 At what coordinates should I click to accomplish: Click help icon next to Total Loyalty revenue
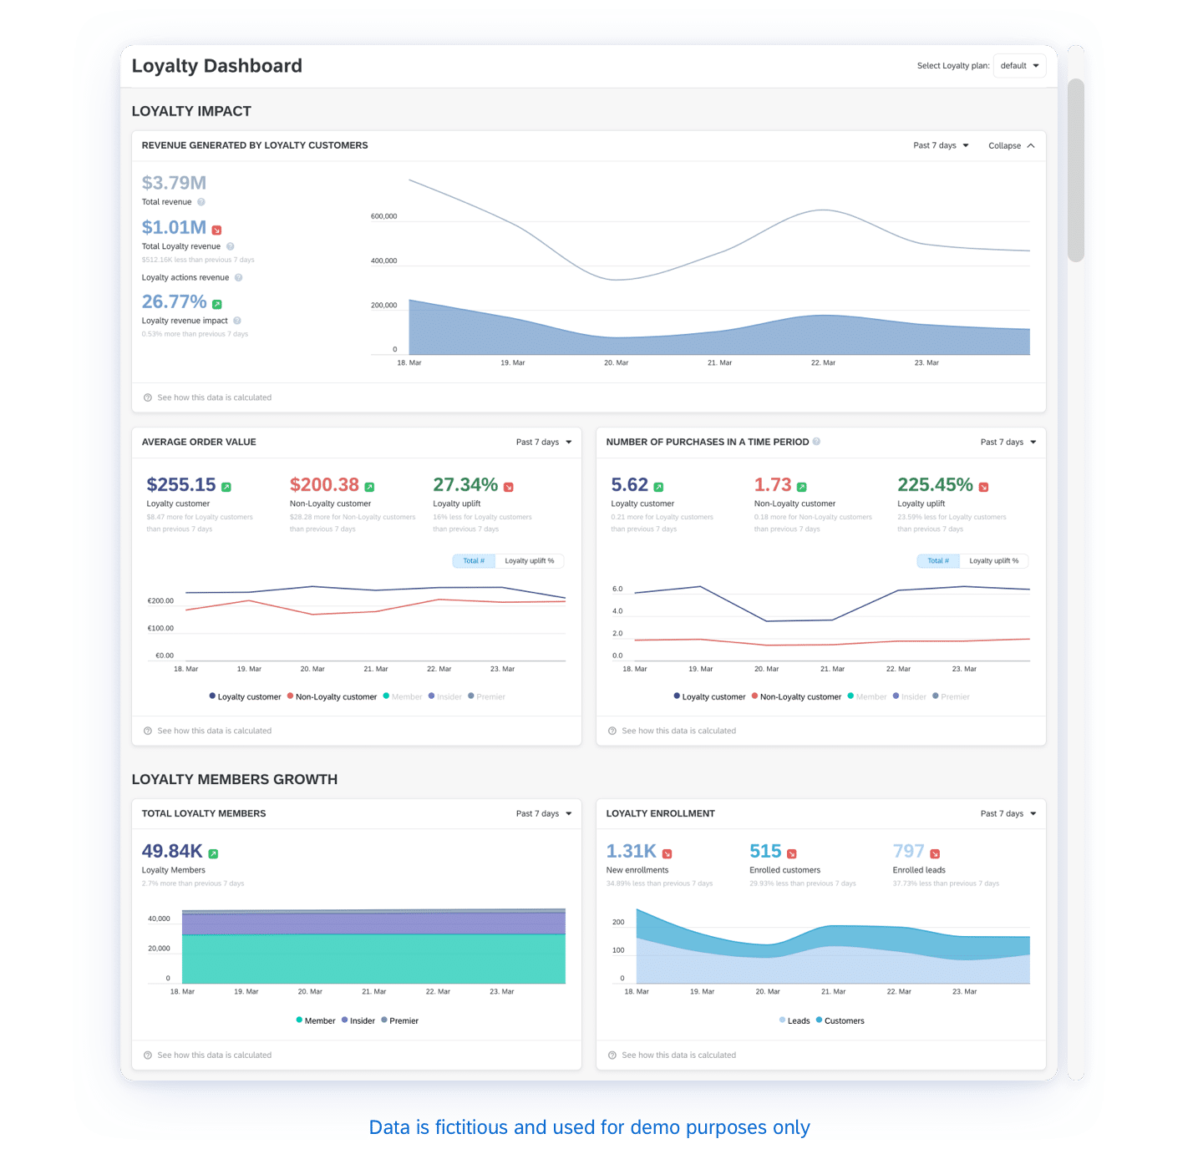pos(231,246)
